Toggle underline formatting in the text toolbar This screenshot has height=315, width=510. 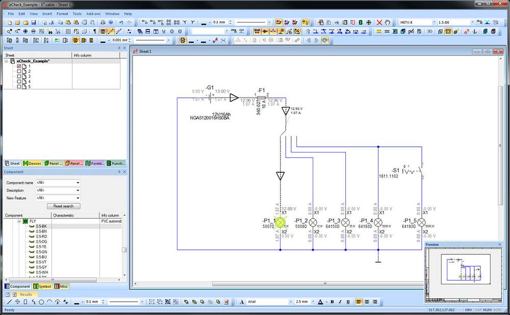347,302
